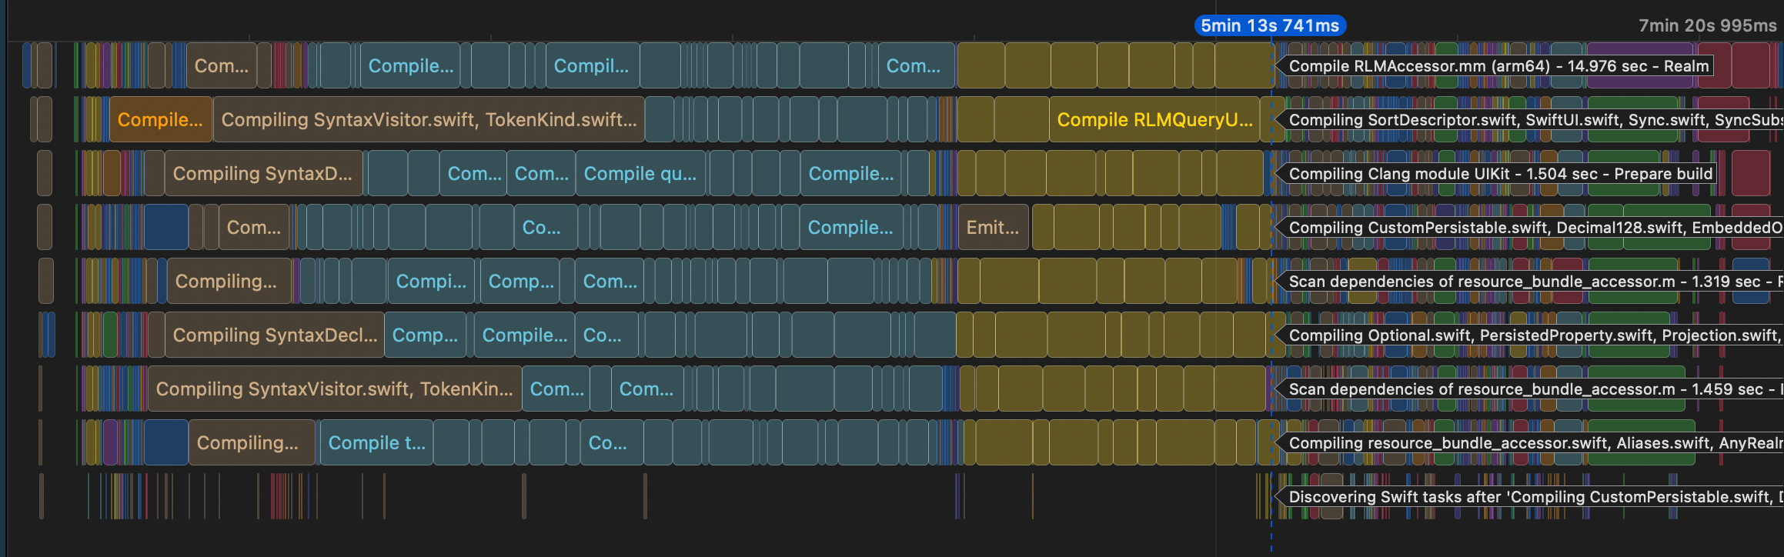Select 'Compiling...' block in the 'Compile t...' row

(252, 442)
